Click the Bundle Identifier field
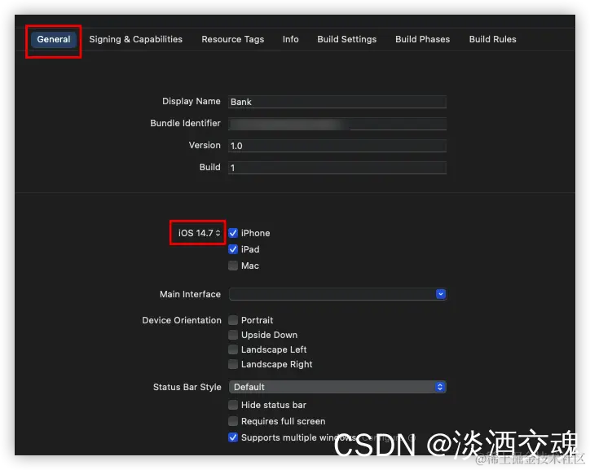590x470 pixels. tap(337, 124)
